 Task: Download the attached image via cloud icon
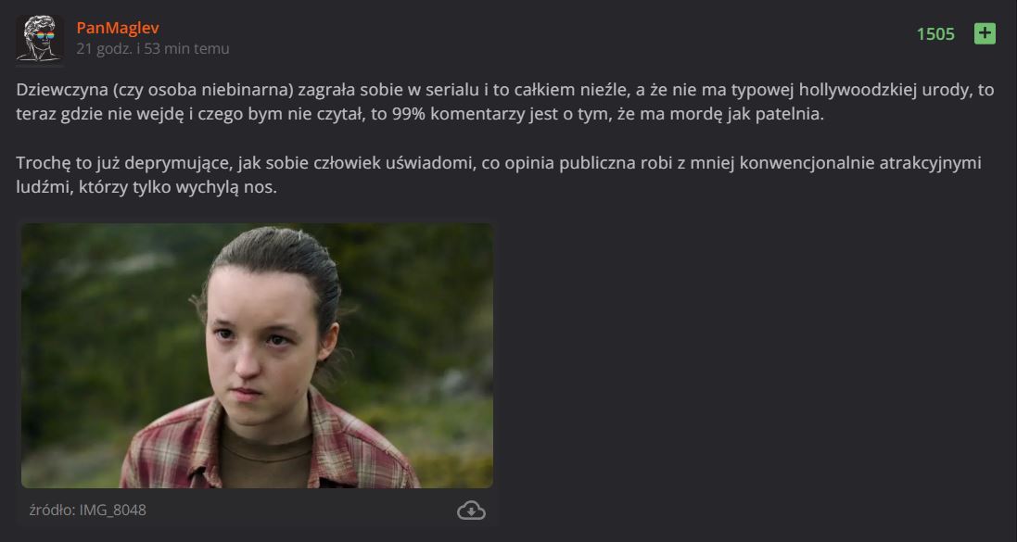click(x=471, y=510)
